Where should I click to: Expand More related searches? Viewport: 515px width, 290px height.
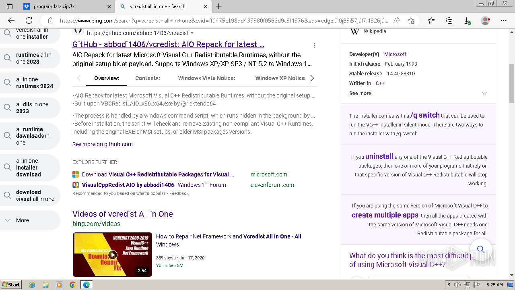click(x=30, y=220)
